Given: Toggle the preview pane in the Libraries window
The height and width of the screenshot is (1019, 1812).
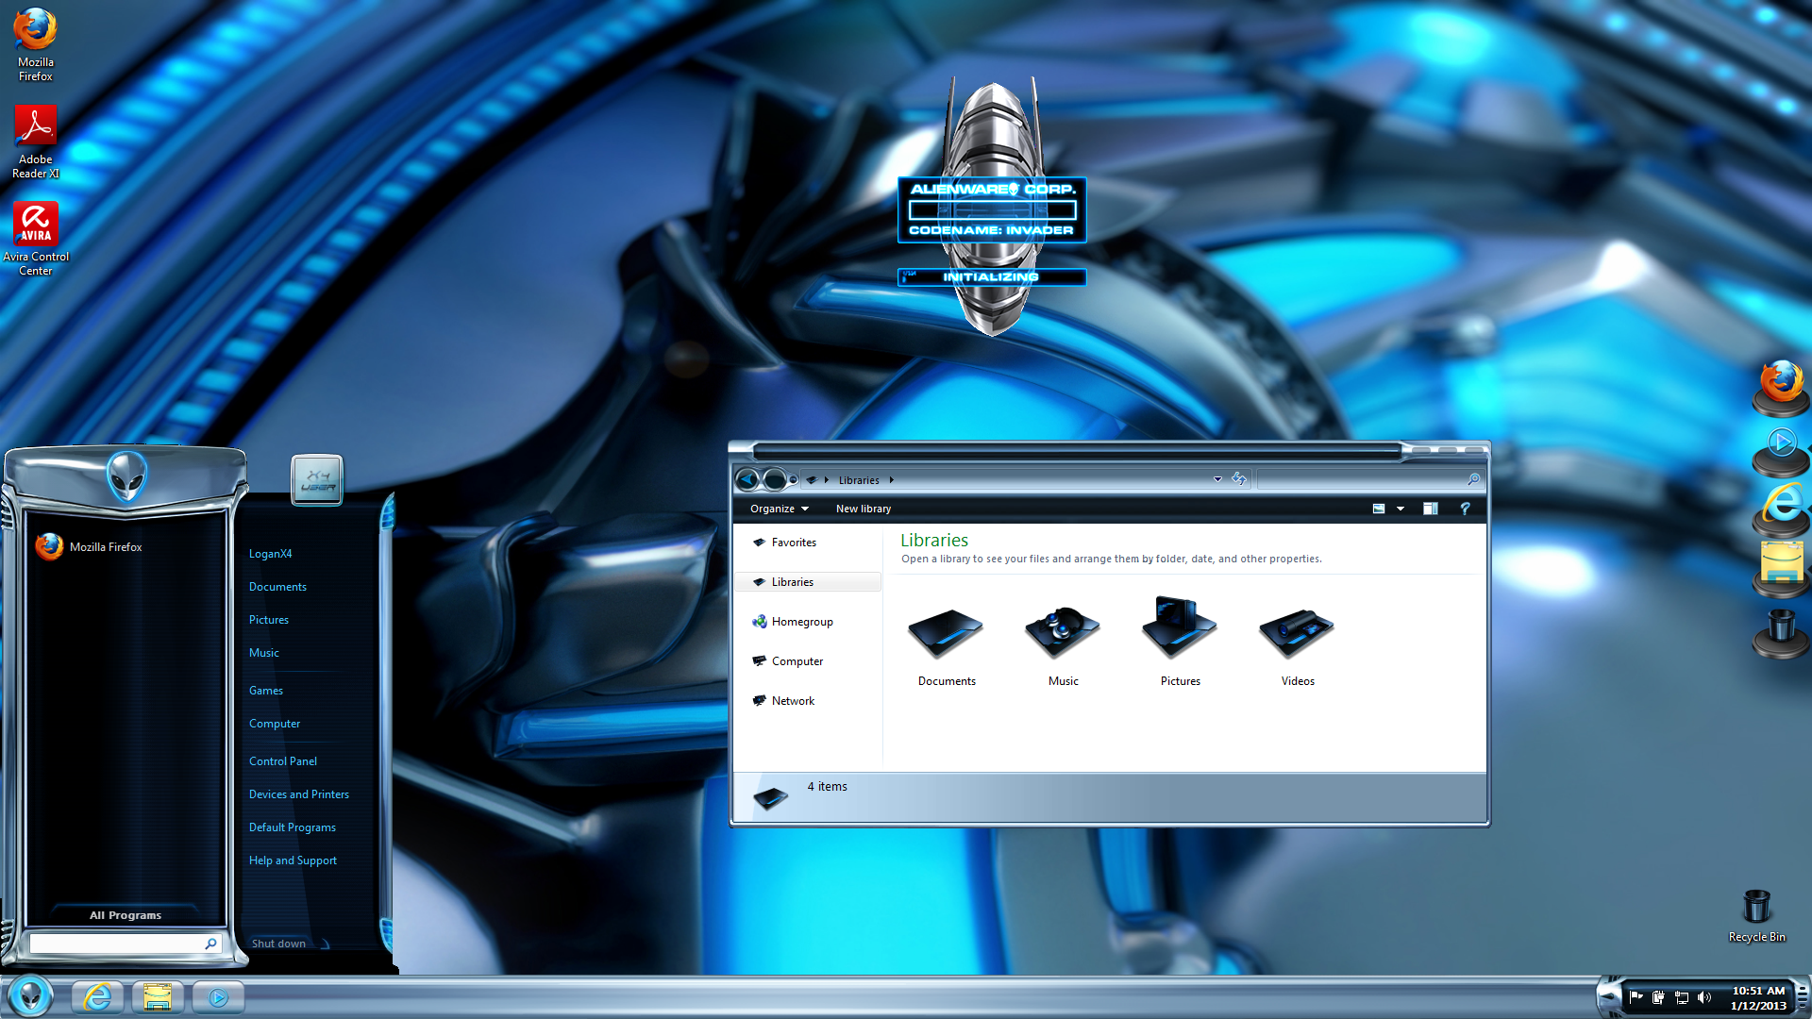Looking at the screenshot, I should (x=1431, y=509).
